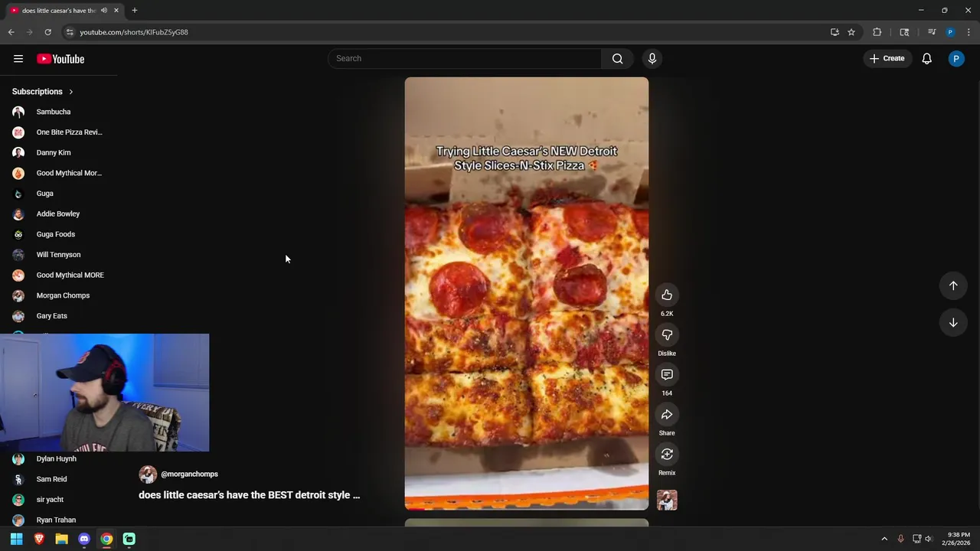Click the browser back arrow
The image size is (980, 551).
11,32
